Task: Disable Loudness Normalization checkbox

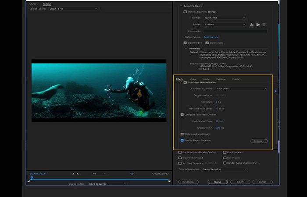Action: (185, 82)
